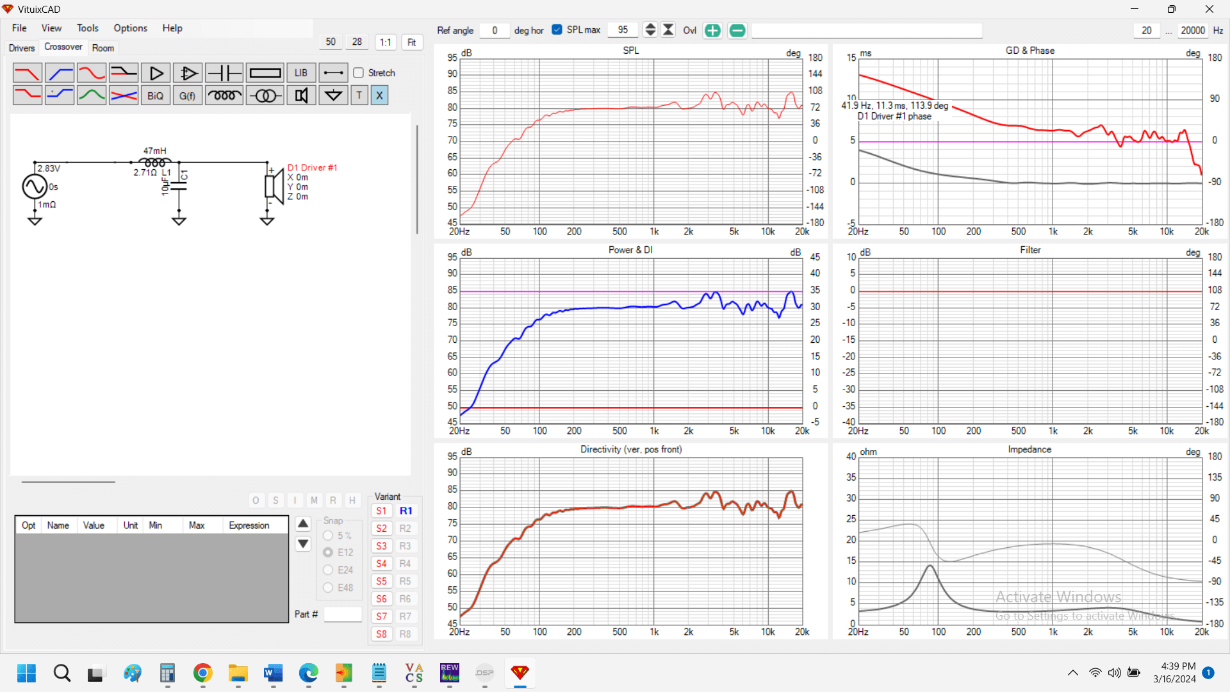Viewport: 1230px width, 692px height.
Task: Click the Ref angle input field
Action: [495, 30]
